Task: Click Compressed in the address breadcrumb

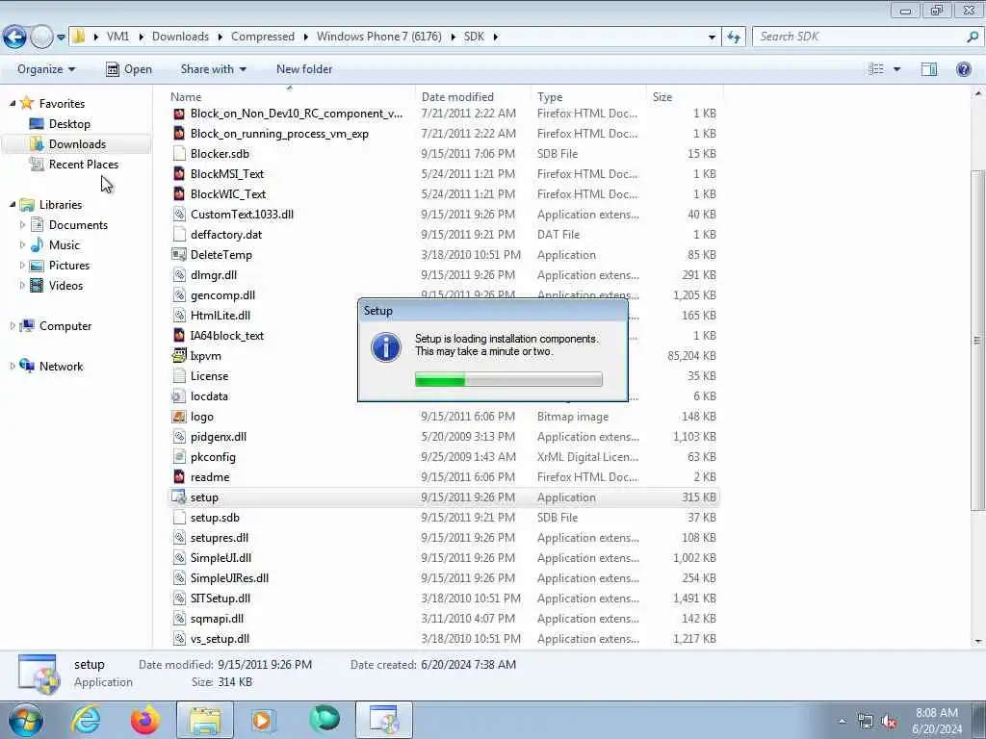Action: [263, 37]
